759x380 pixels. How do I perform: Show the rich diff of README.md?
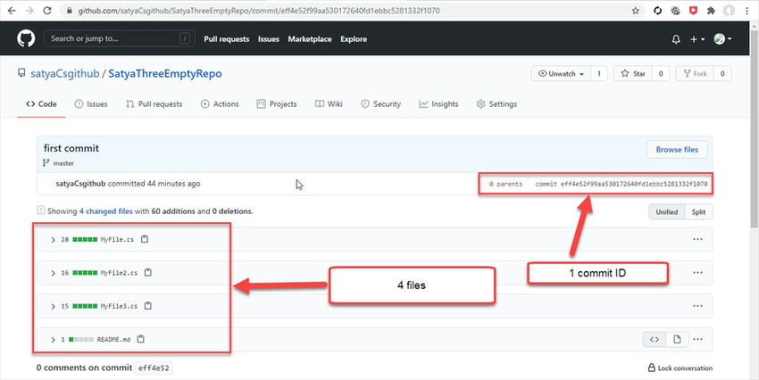[677, 339]
